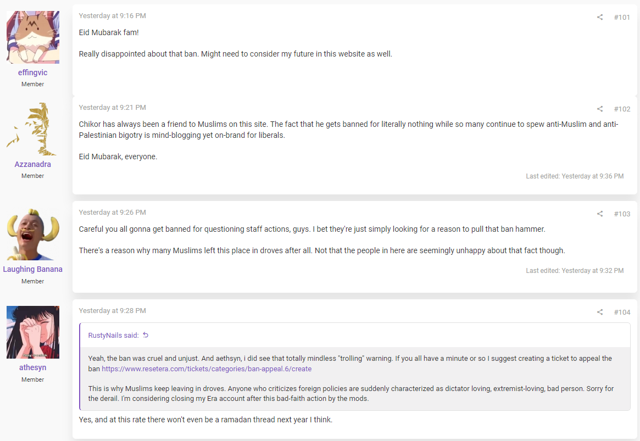The image size is (640, 441).
Task: Open Azzanadra's golden avatar
Action: [32, 129]
